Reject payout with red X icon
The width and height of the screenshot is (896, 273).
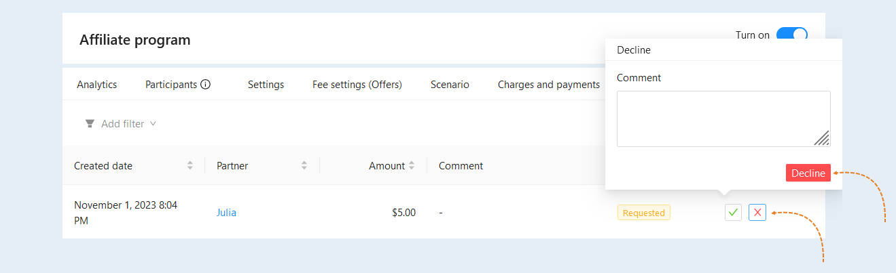coord(757,213)
